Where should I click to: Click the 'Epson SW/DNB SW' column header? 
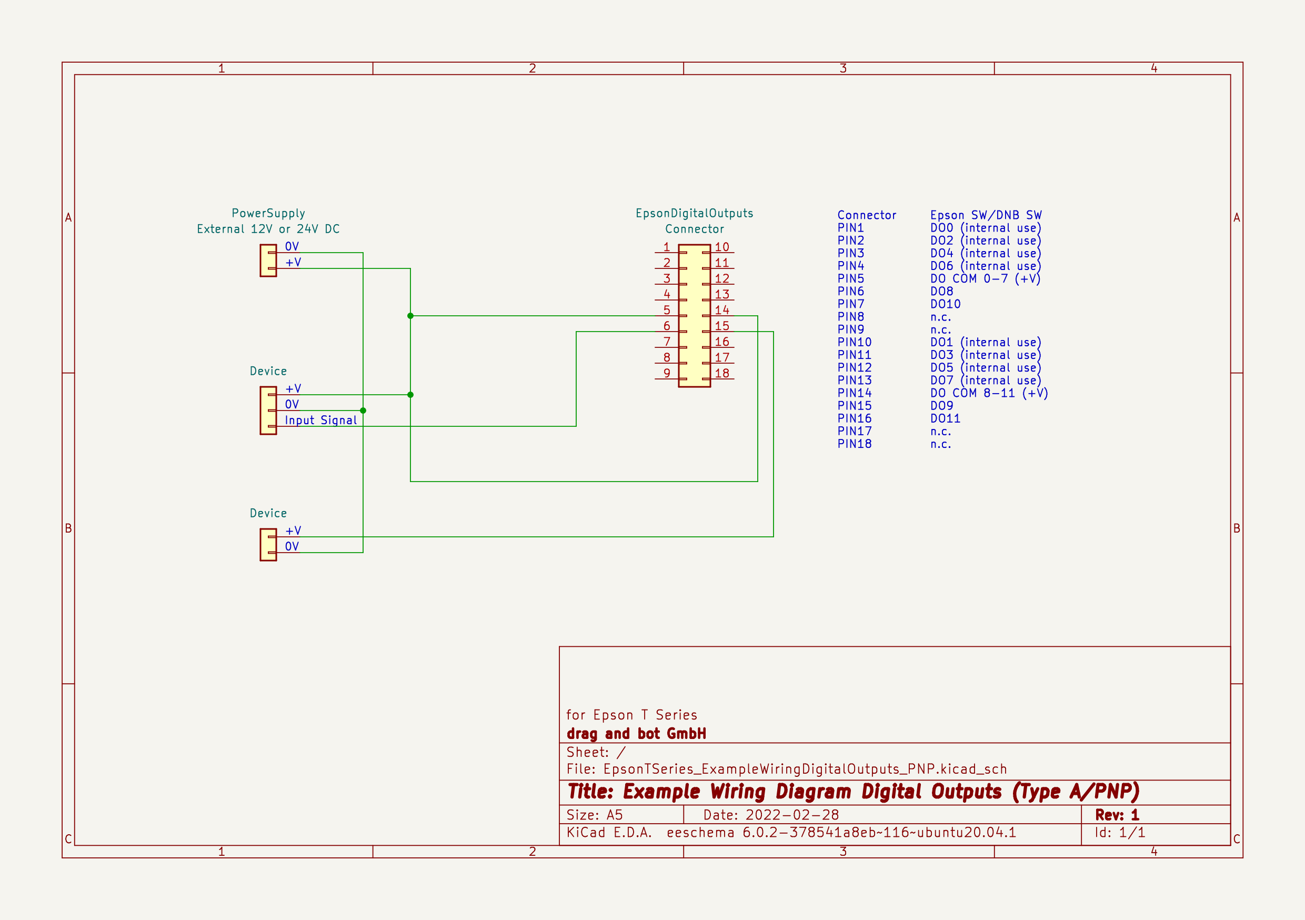coord(986,215)
